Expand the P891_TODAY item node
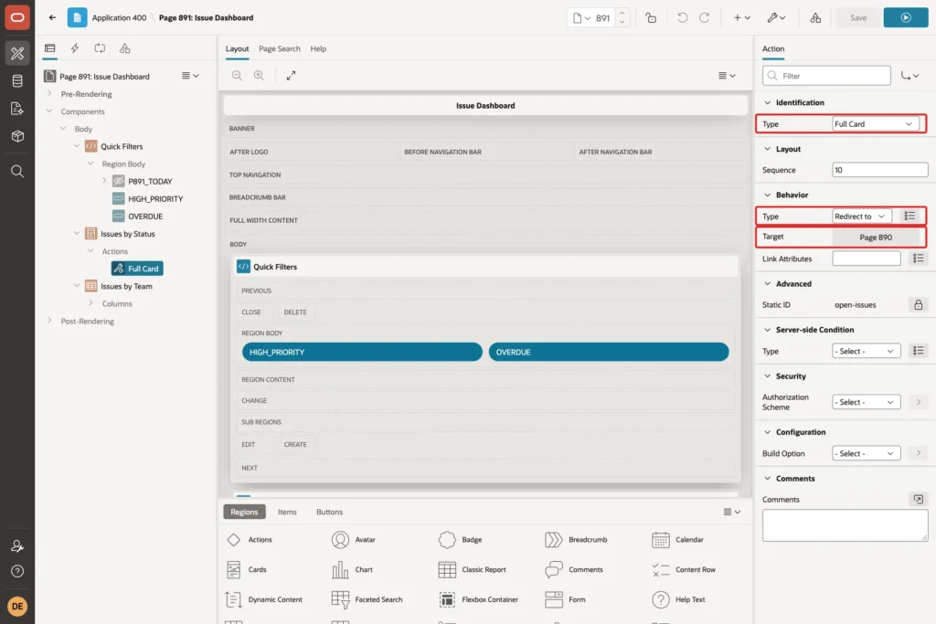The width and height of the screenshot is (936, 624). point(104,181)
